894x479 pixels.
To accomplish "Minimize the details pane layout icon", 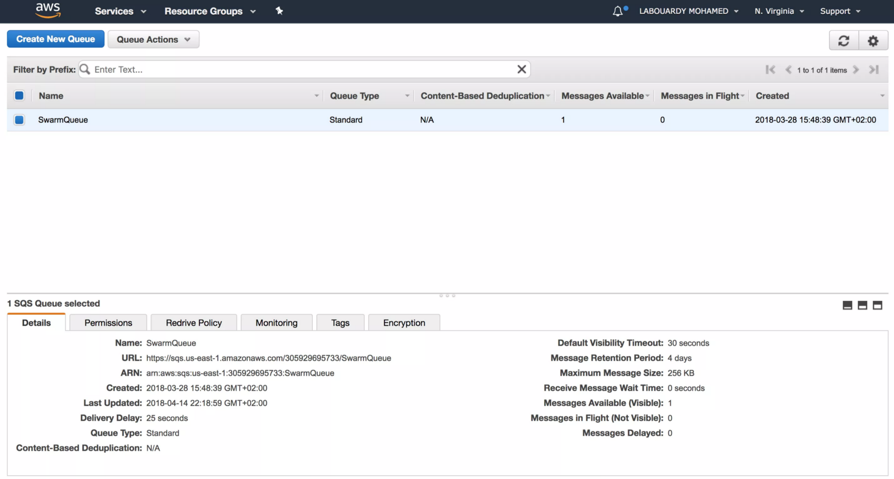I will (x=848, y=305).
